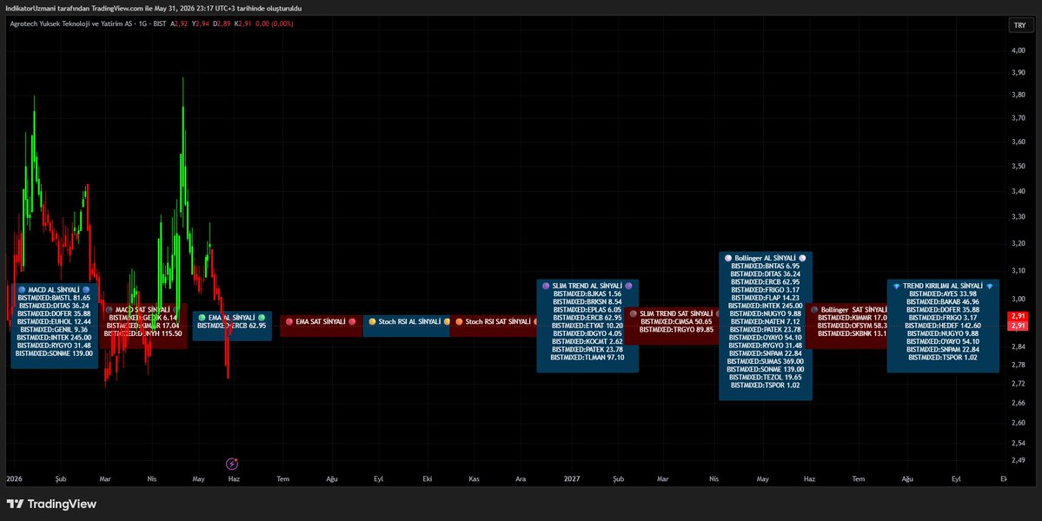The image size is (1042, 521).
Task: Click the EMA SAT SİNYALİ label
Action: (x=321, y=322)
